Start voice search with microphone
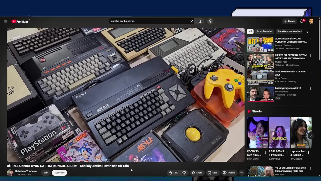321x181 pixels. (210, 21)
